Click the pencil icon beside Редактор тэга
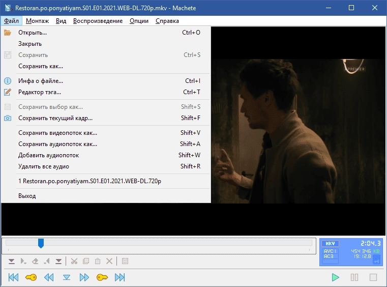 pyautogui.click(x=8, y=92)
